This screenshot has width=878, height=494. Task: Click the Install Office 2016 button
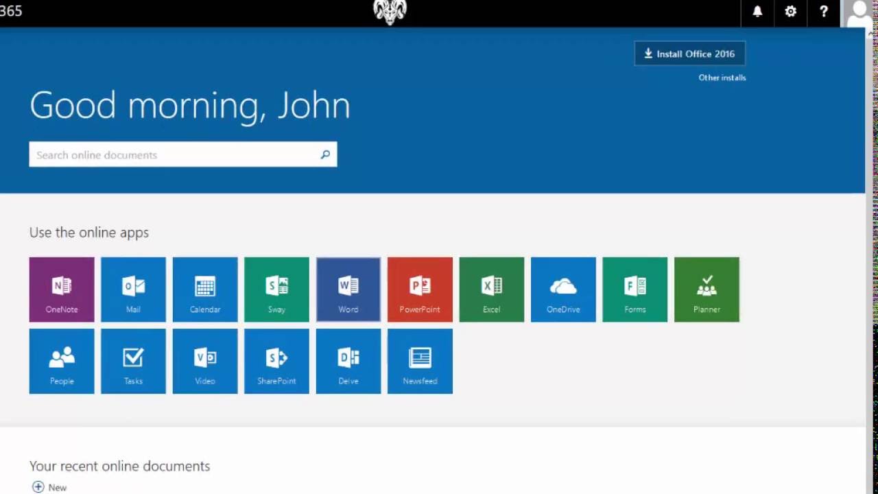tap(690, 54)
